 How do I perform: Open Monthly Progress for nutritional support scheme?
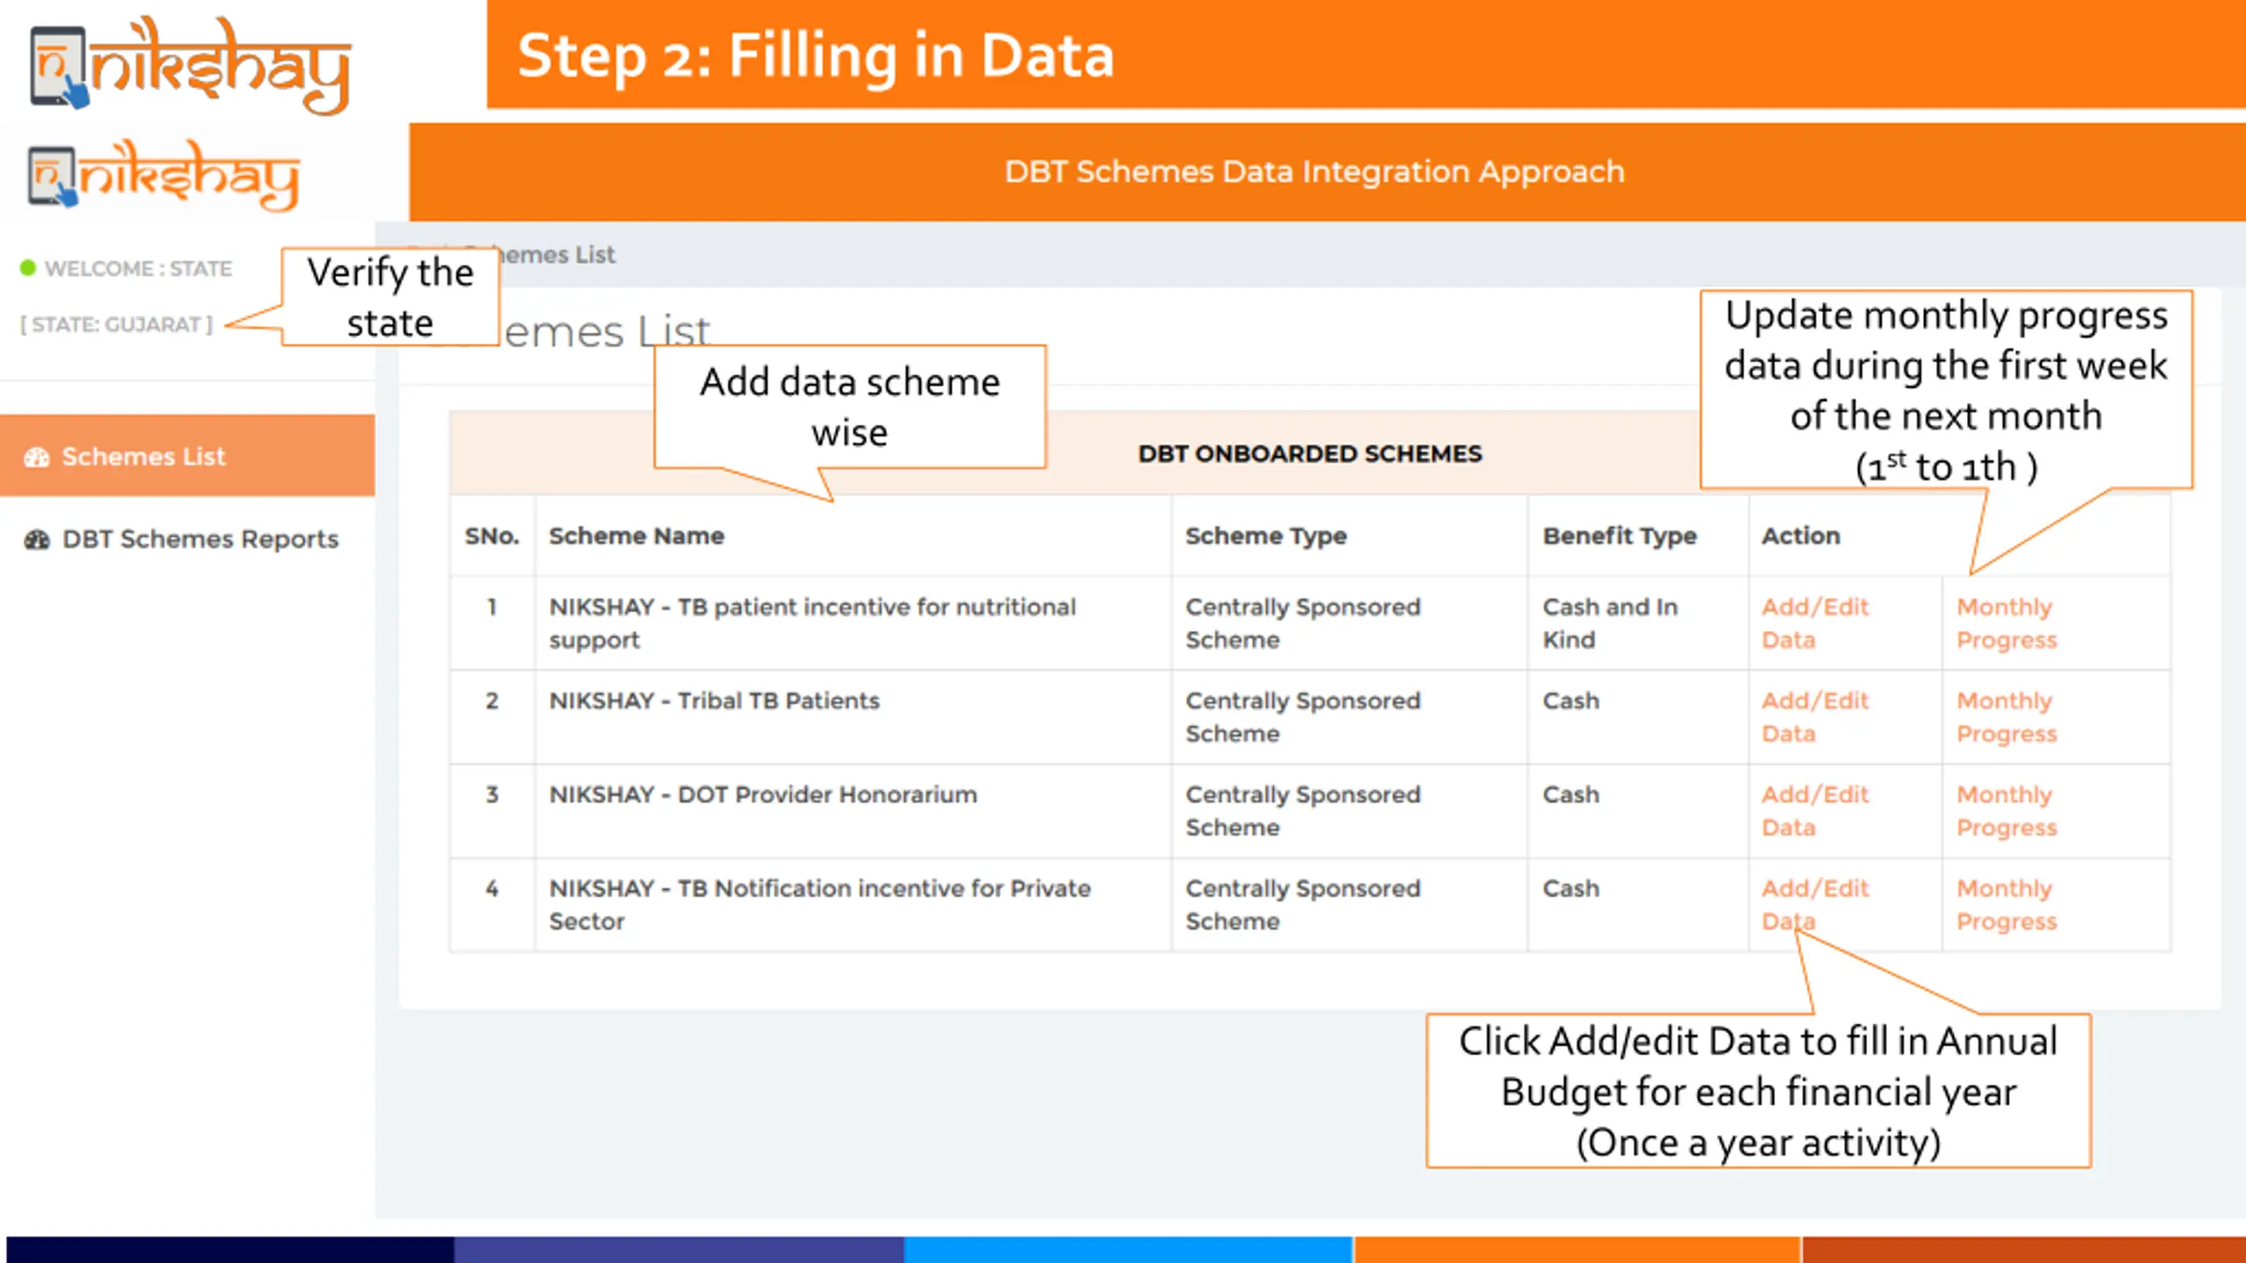coord(2006,623)
